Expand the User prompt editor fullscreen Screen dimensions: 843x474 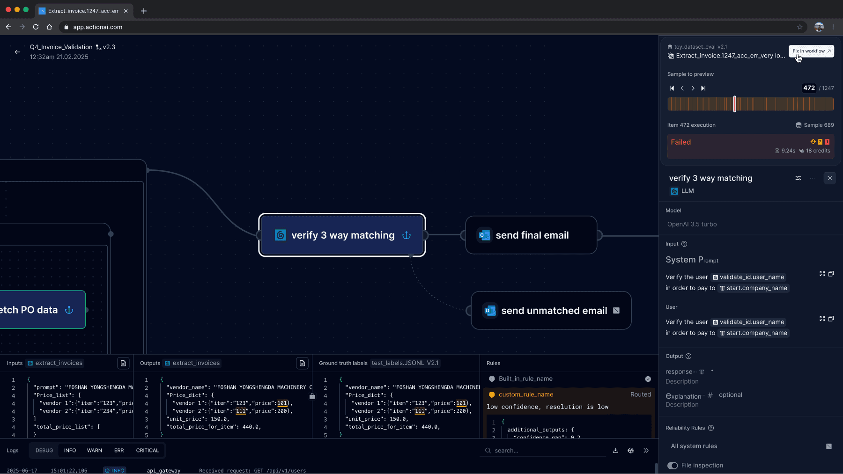coord(822,319)
